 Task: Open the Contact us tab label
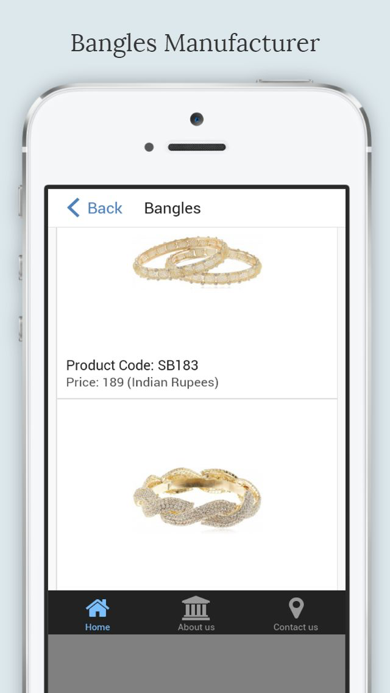[296, 627]
